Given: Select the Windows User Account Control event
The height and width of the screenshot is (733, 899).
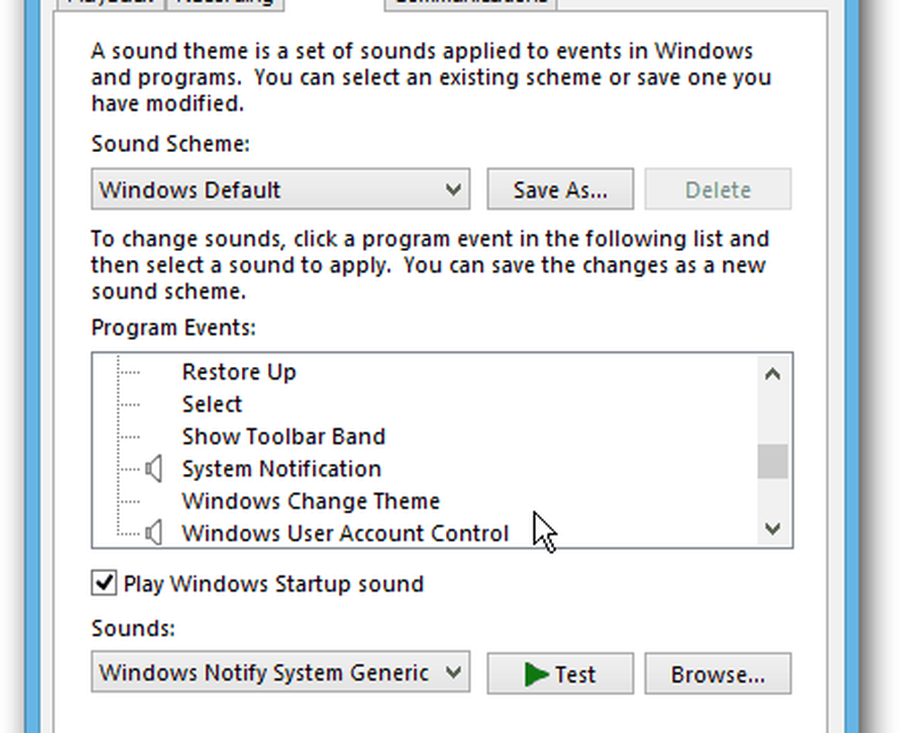Looking at the screenshot, I should coord(345,533).
